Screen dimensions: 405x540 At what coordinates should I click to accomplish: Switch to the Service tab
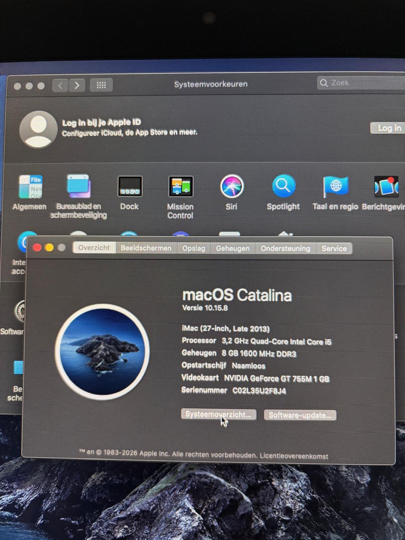click(x=334, y=249)
